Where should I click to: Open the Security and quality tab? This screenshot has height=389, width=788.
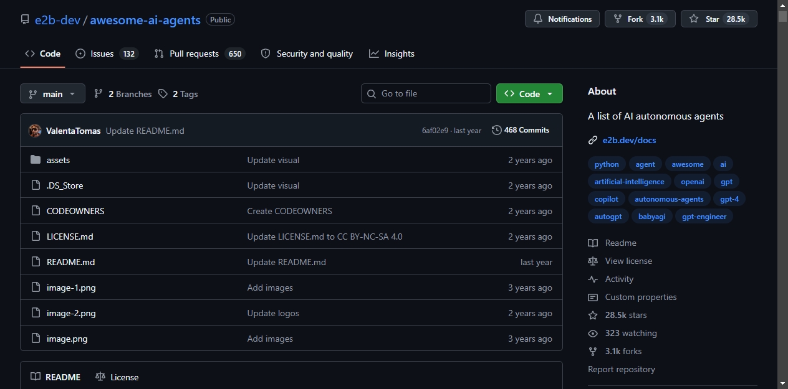(307, 54)
